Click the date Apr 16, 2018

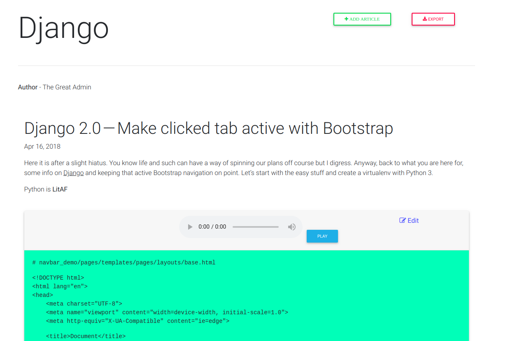[x=42, y=147]
